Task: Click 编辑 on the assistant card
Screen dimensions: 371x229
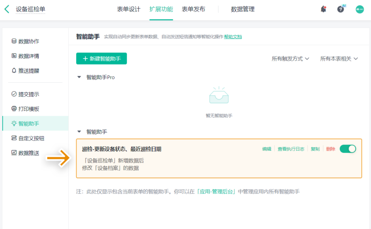Action: [x=267, y=149]
